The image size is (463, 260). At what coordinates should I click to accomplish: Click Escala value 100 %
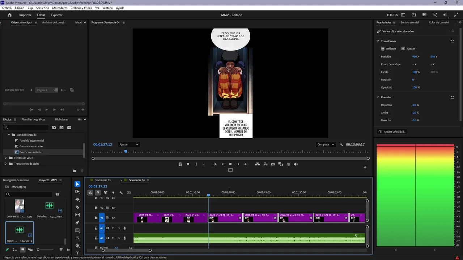[x=416, y=72]
